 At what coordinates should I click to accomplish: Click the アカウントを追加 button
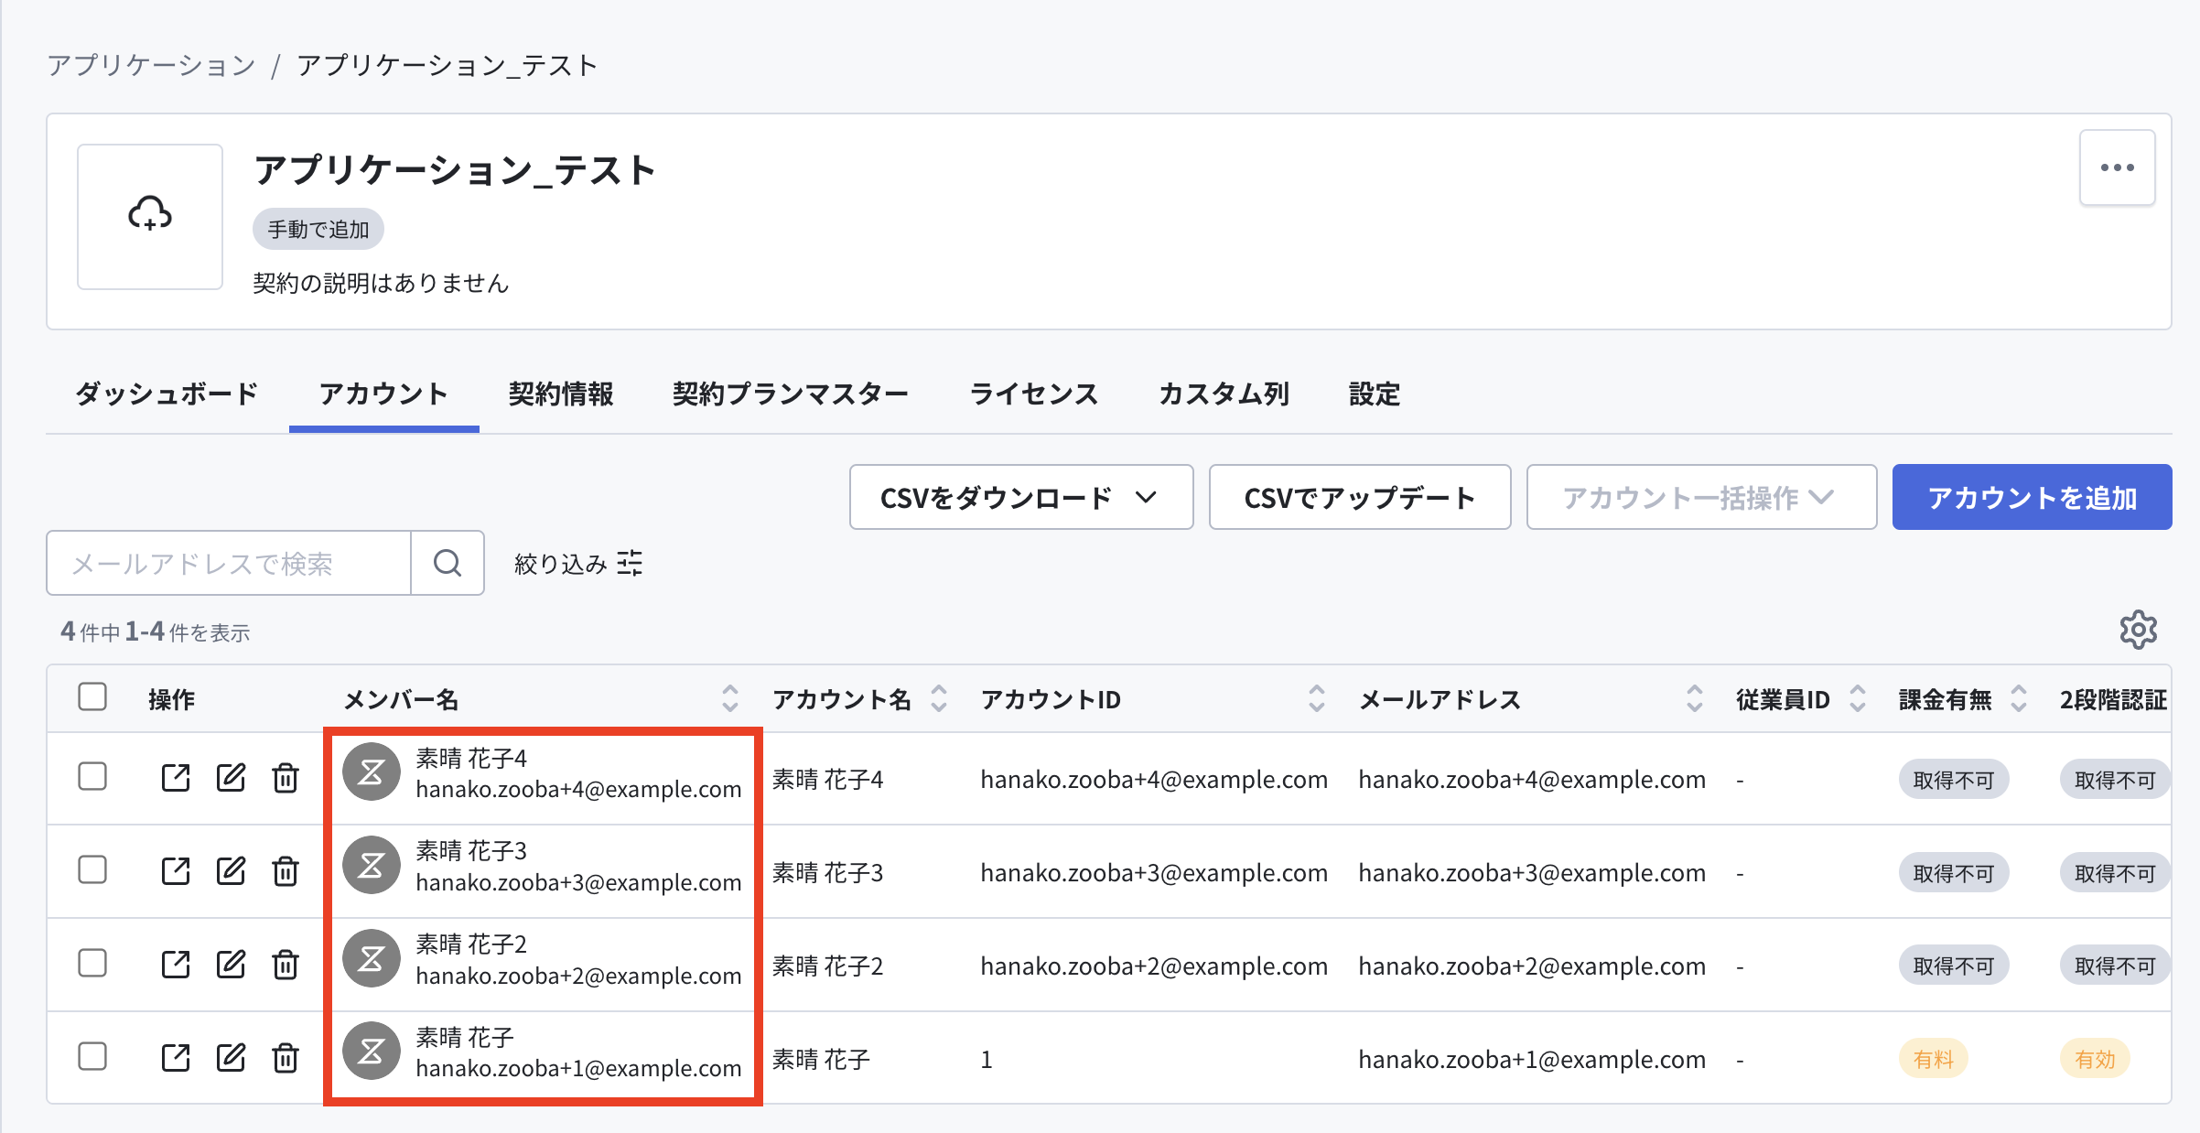pyautogui.click(x=2032, y=497)
